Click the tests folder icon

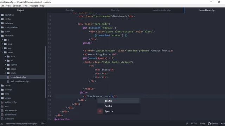2,94
